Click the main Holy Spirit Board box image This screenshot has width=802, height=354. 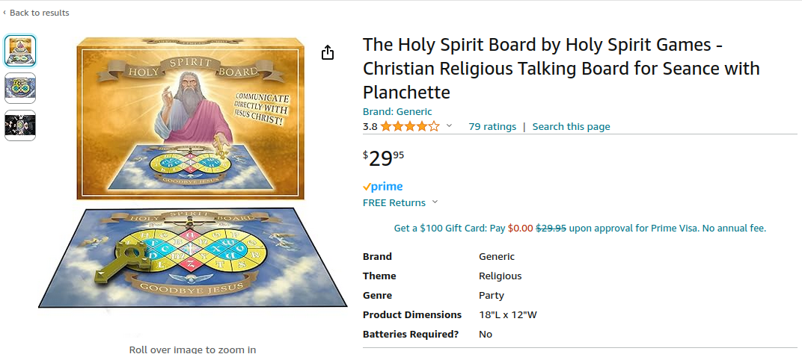click(x=191, y=119)
